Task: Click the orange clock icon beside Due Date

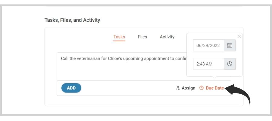Action: (201, 88)
